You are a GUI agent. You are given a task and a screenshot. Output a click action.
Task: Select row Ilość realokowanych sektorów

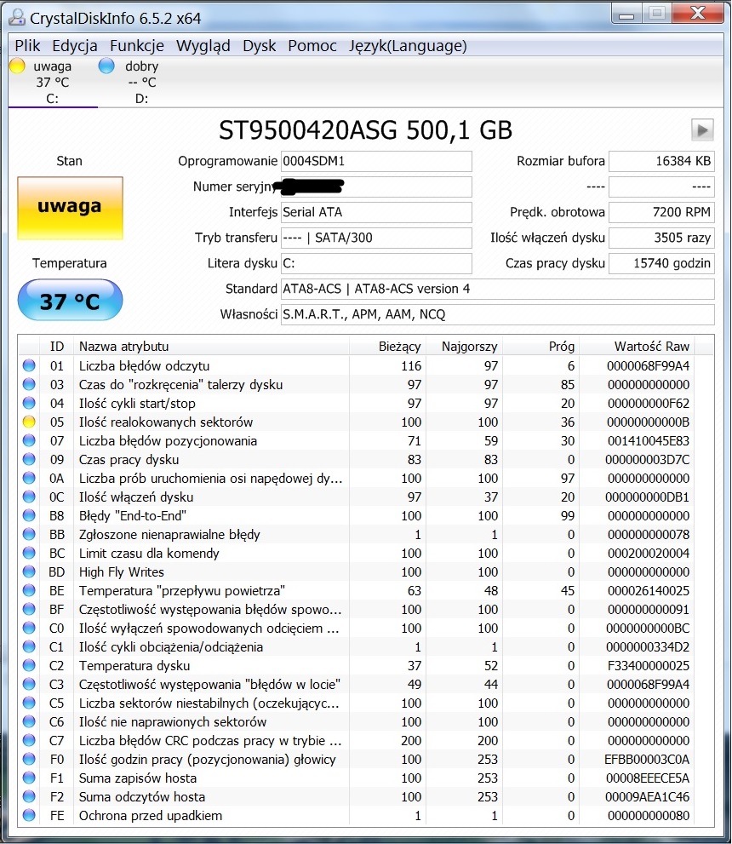coord(366,422)
